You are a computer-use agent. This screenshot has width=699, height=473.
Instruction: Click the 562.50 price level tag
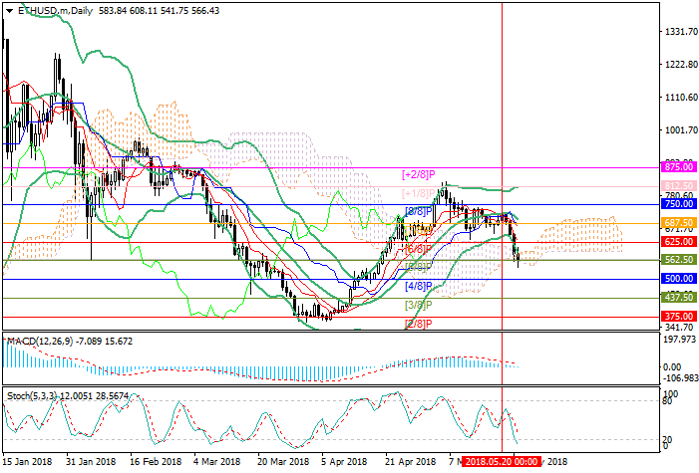click(x=678, y=260)
